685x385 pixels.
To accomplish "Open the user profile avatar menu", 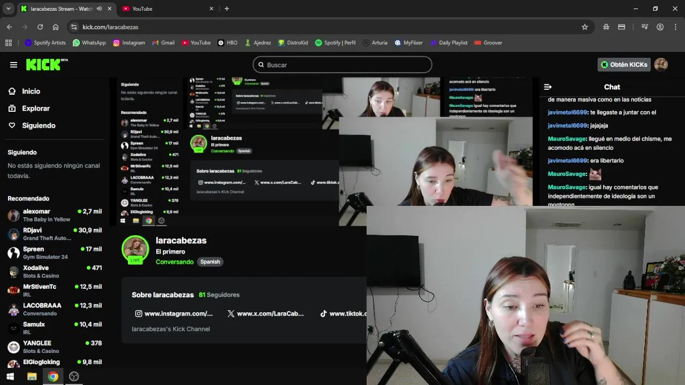I will pyautogui.click(x=661, y=65).
